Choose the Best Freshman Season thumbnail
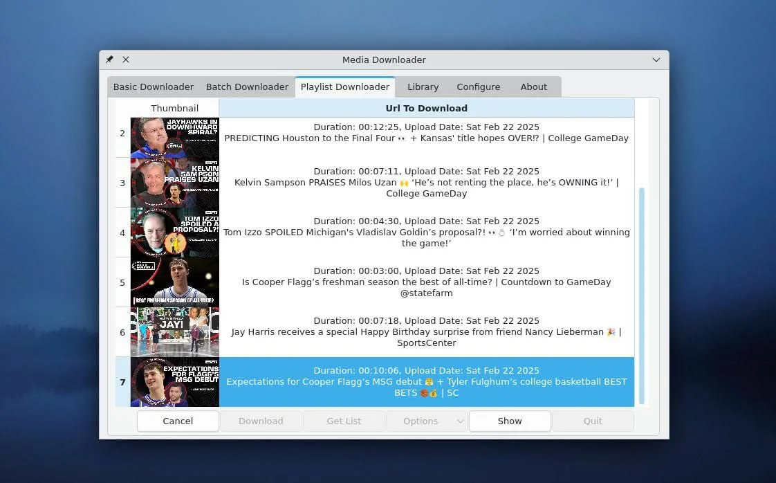 [174, 282]
